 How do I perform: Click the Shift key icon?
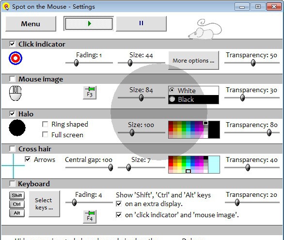tap(17, 195)
